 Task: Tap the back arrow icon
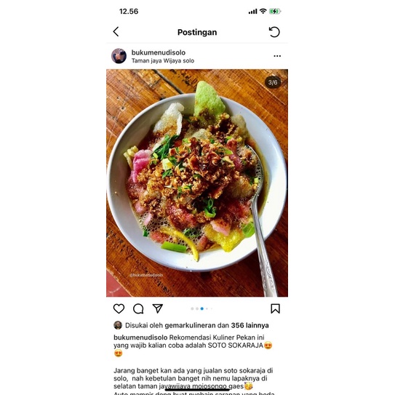(116, 32)
